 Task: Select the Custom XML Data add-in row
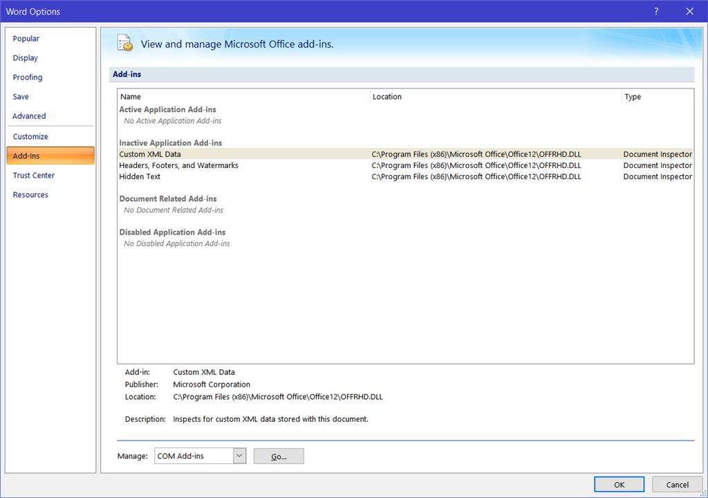405,154
